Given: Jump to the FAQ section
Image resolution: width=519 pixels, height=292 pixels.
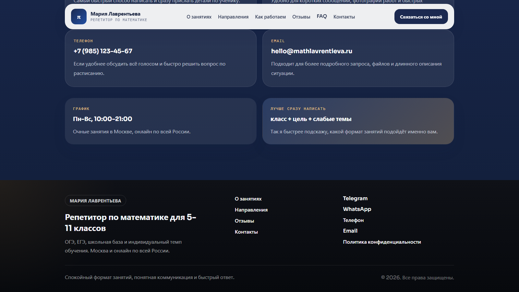Looking at the screenshot, I should point(322,16).
